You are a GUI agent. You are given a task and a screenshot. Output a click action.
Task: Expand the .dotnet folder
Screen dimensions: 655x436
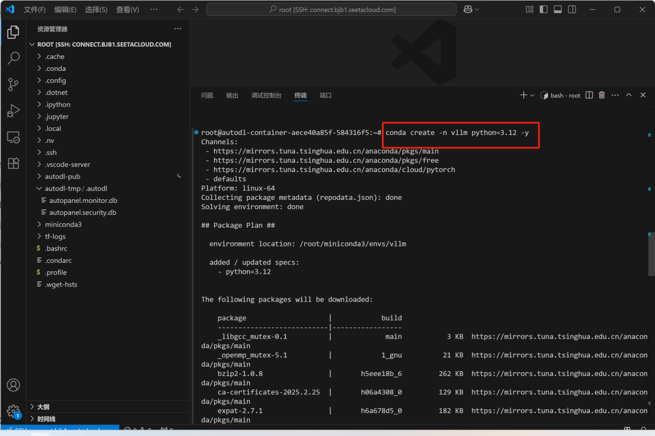click(x=109, y=93)
